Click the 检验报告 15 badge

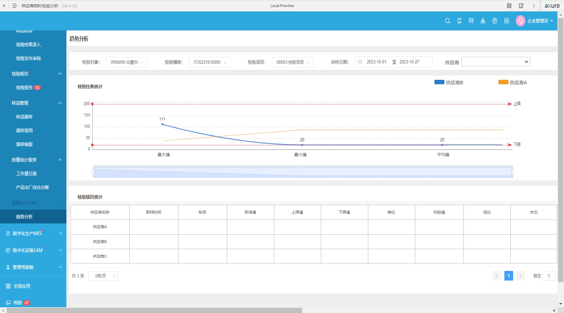[x=37, y=88]
